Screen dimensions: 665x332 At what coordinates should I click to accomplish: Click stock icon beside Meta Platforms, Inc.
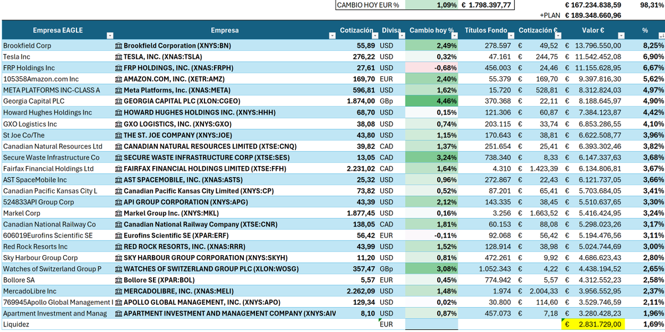119,90
